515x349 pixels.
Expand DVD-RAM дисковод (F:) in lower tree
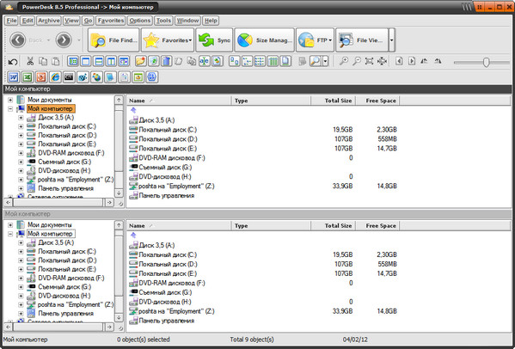pos(21,279)
